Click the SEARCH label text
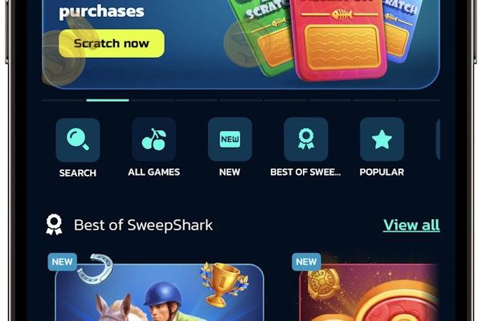This screenshot has height=321, width=482. click(78, 173)
